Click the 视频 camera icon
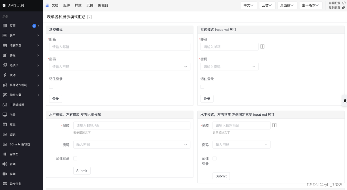 click(x=4, y=174)
